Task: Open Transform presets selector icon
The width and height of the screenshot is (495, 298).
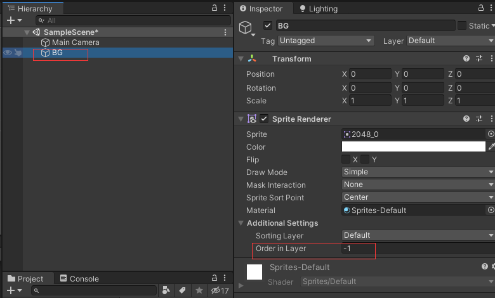Action: [479, 58]
